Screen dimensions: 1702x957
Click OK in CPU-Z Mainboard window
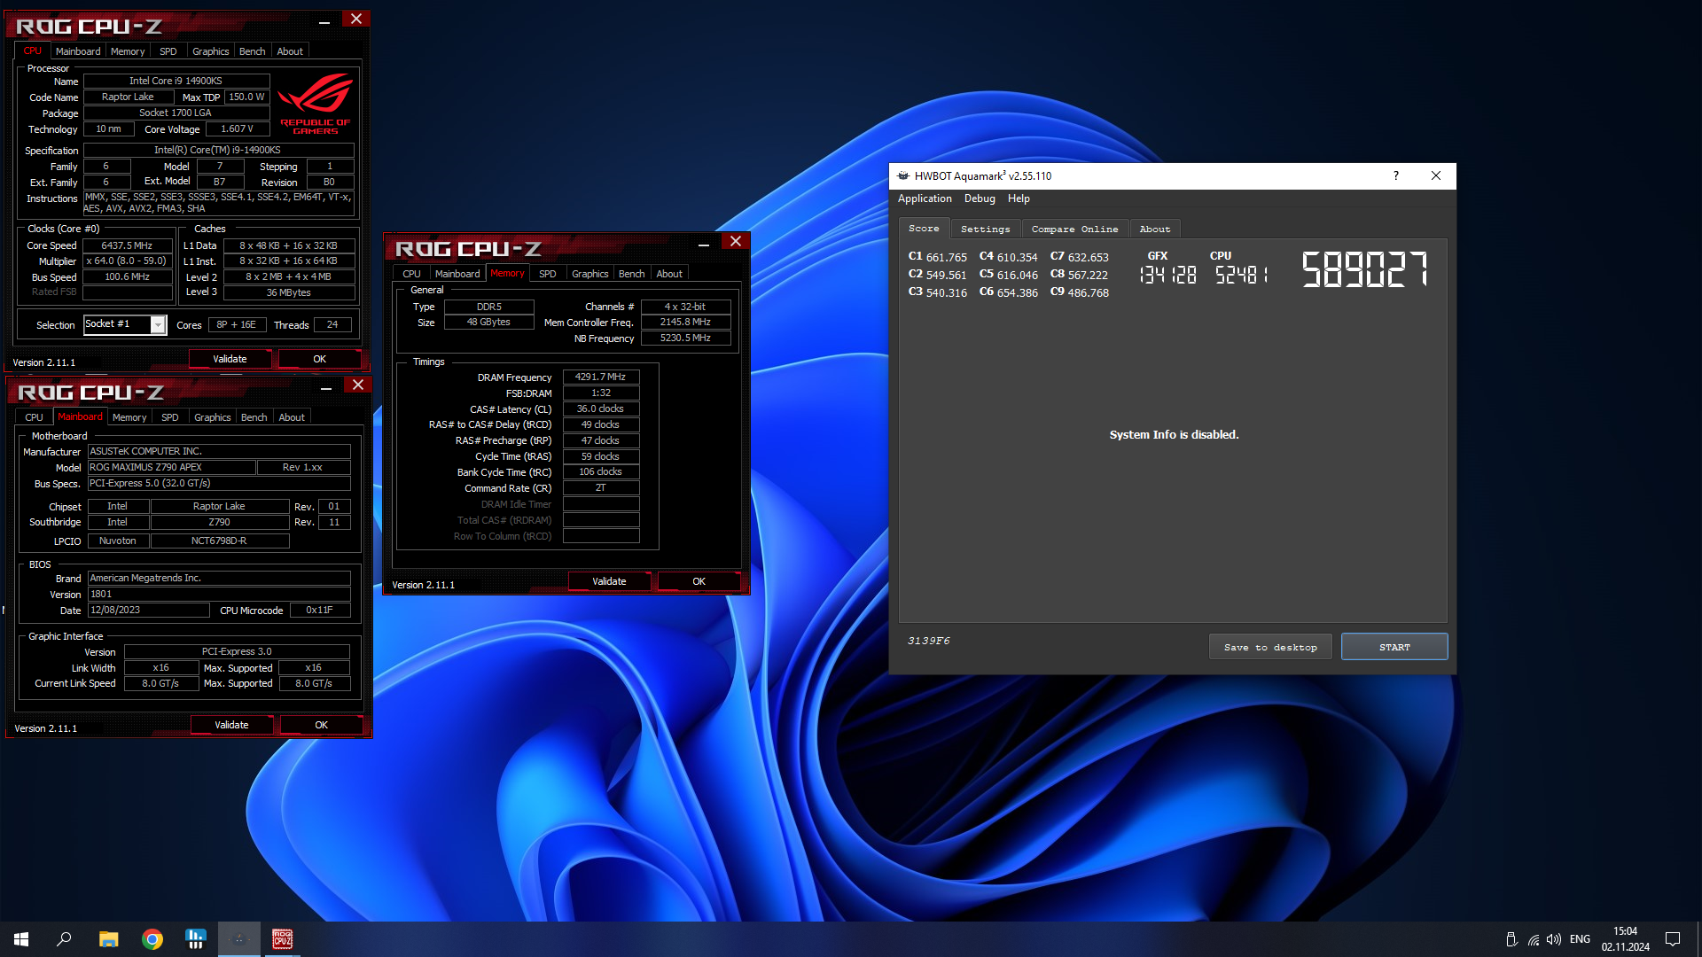point(322,725)
